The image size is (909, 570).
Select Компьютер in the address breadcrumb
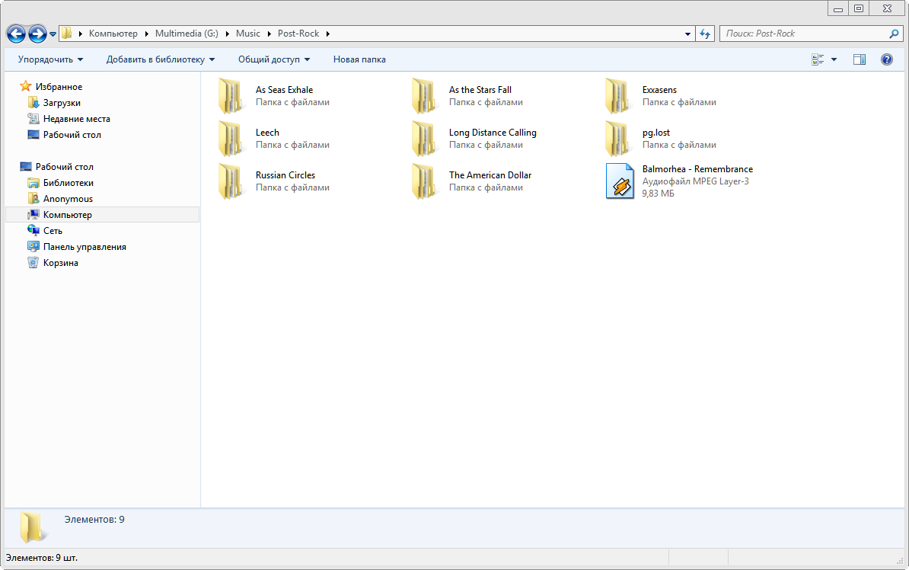tap(113, 34)
